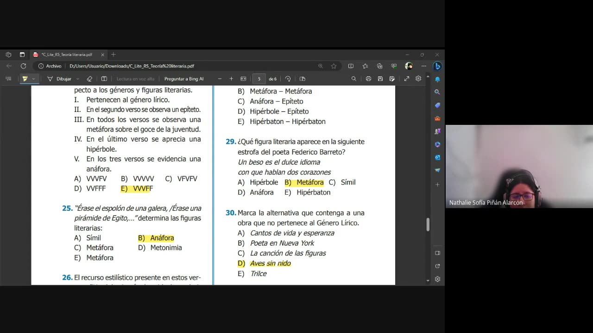Click the add text tool icon
Viewport: 593px width, 333px height.
(x=104, y=79)
